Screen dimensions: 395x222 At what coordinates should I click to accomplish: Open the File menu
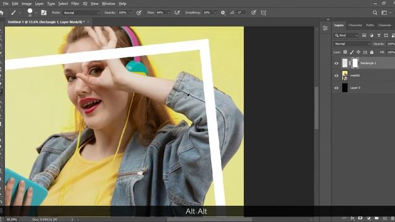click(x=6, y=4)
